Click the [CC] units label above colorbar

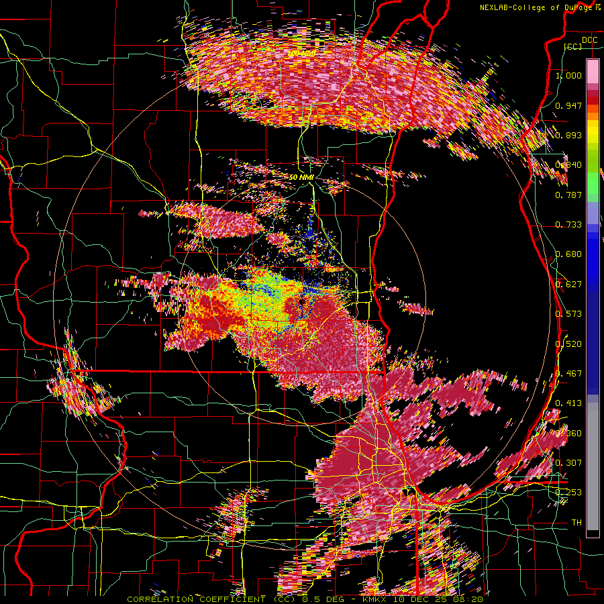[572, 46]
